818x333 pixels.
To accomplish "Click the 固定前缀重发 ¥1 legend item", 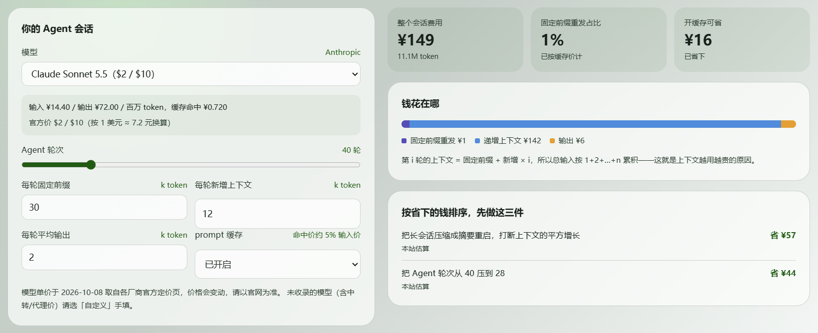I will pos(433,141).
